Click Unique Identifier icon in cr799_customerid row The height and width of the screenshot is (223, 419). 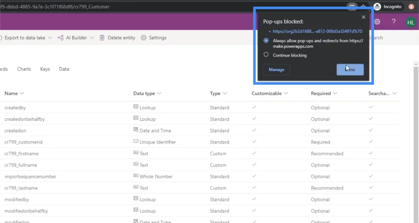click(136, 141)
